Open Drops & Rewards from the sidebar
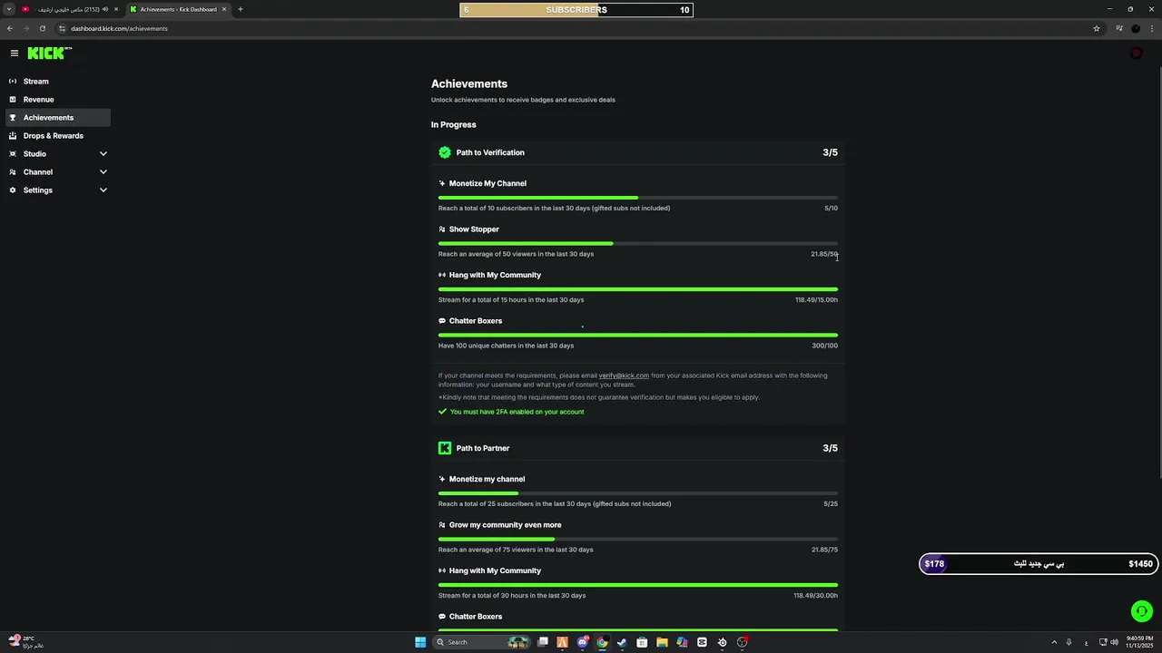The height and width of the screenshot is (653, 1162). (58, 136)
